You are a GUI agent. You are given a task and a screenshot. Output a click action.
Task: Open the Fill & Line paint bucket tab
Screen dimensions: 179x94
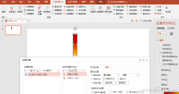point(159,33)
